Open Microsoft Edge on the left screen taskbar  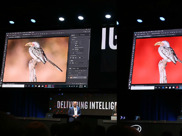click(33, 86)
